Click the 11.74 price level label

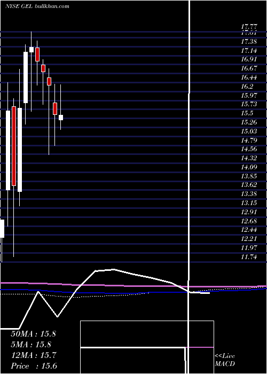click(249, 256)
